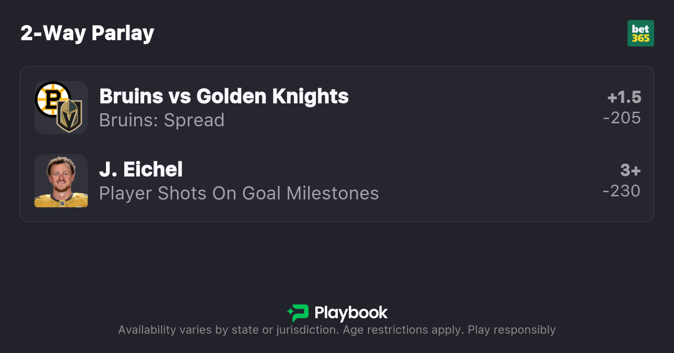The width and height of the screenshot is (674, 353).
Task: Click the 2-Way Parlay heading
Action: (x=87, y=33)
